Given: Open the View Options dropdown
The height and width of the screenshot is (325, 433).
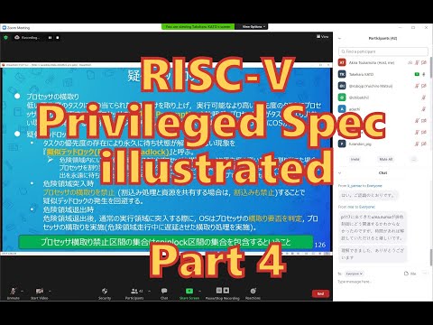Looking at the screenshot, I should (x=253, y=27).
